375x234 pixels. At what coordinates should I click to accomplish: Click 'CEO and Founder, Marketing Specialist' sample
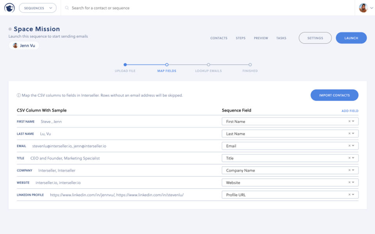pos(65,158)
